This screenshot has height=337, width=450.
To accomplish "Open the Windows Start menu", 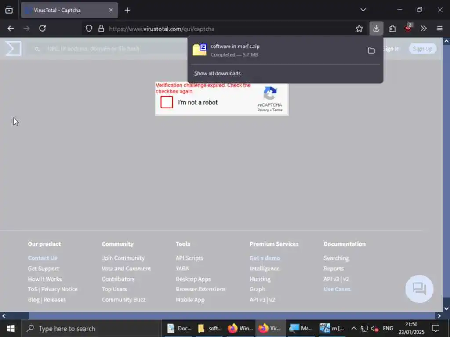I will point(11,328).
